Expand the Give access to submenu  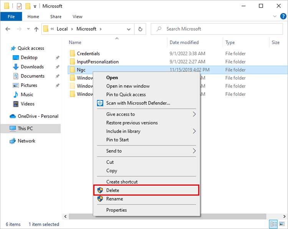[x=194, y=114]
